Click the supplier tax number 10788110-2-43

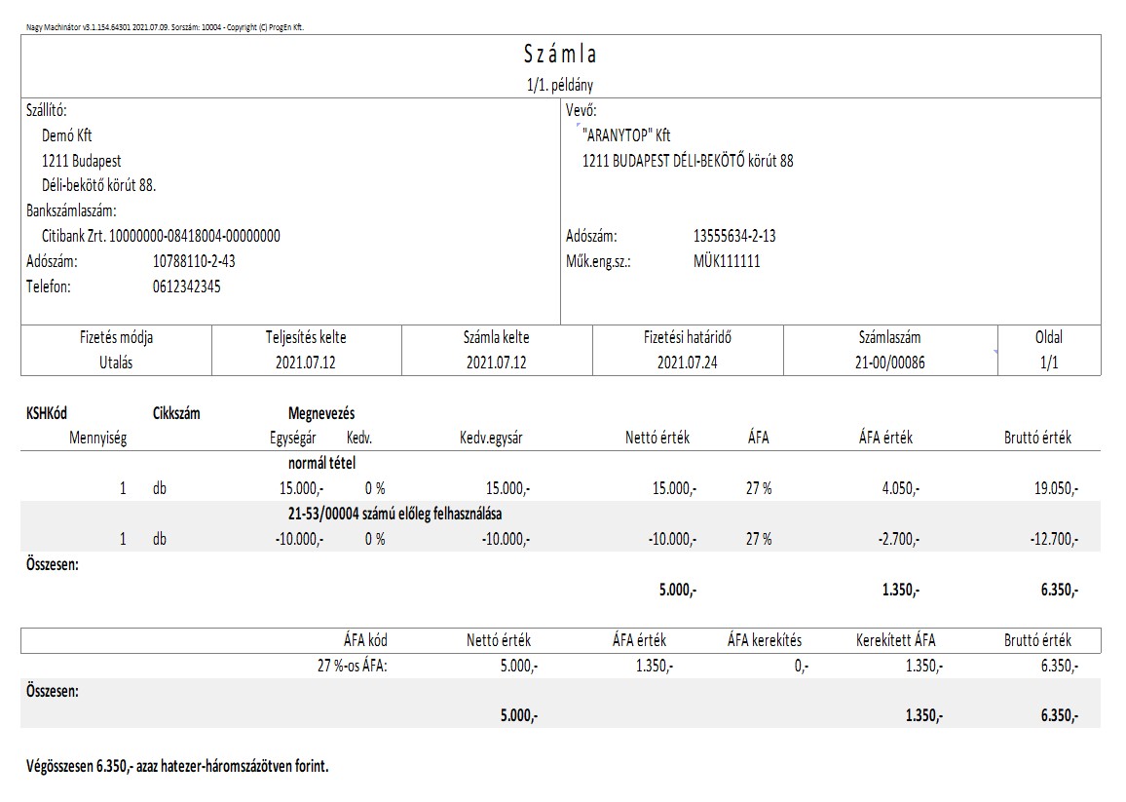click(195, 261)
